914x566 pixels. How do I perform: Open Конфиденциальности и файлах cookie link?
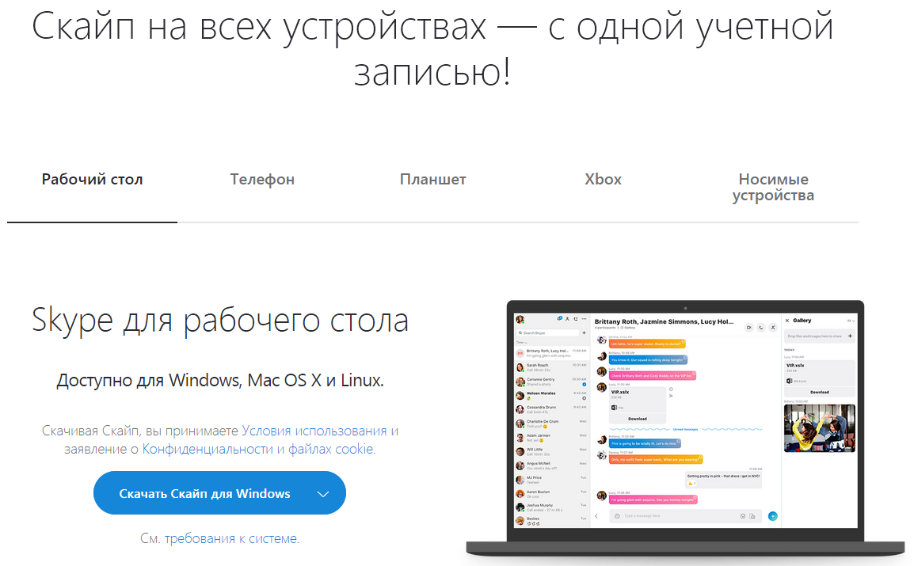pyautogui.click(x=258, y=449)
